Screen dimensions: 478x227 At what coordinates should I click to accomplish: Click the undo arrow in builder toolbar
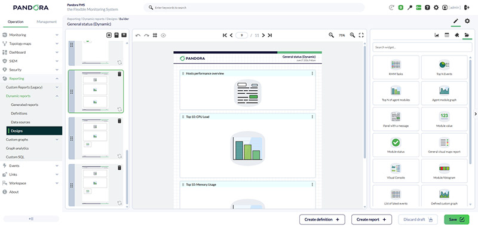tap(138, 35)
